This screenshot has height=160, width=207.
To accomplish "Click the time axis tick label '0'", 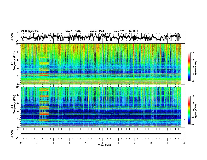I will 21,143.
